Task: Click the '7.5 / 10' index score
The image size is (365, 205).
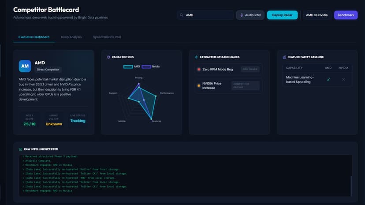Action: click(30, 124)
